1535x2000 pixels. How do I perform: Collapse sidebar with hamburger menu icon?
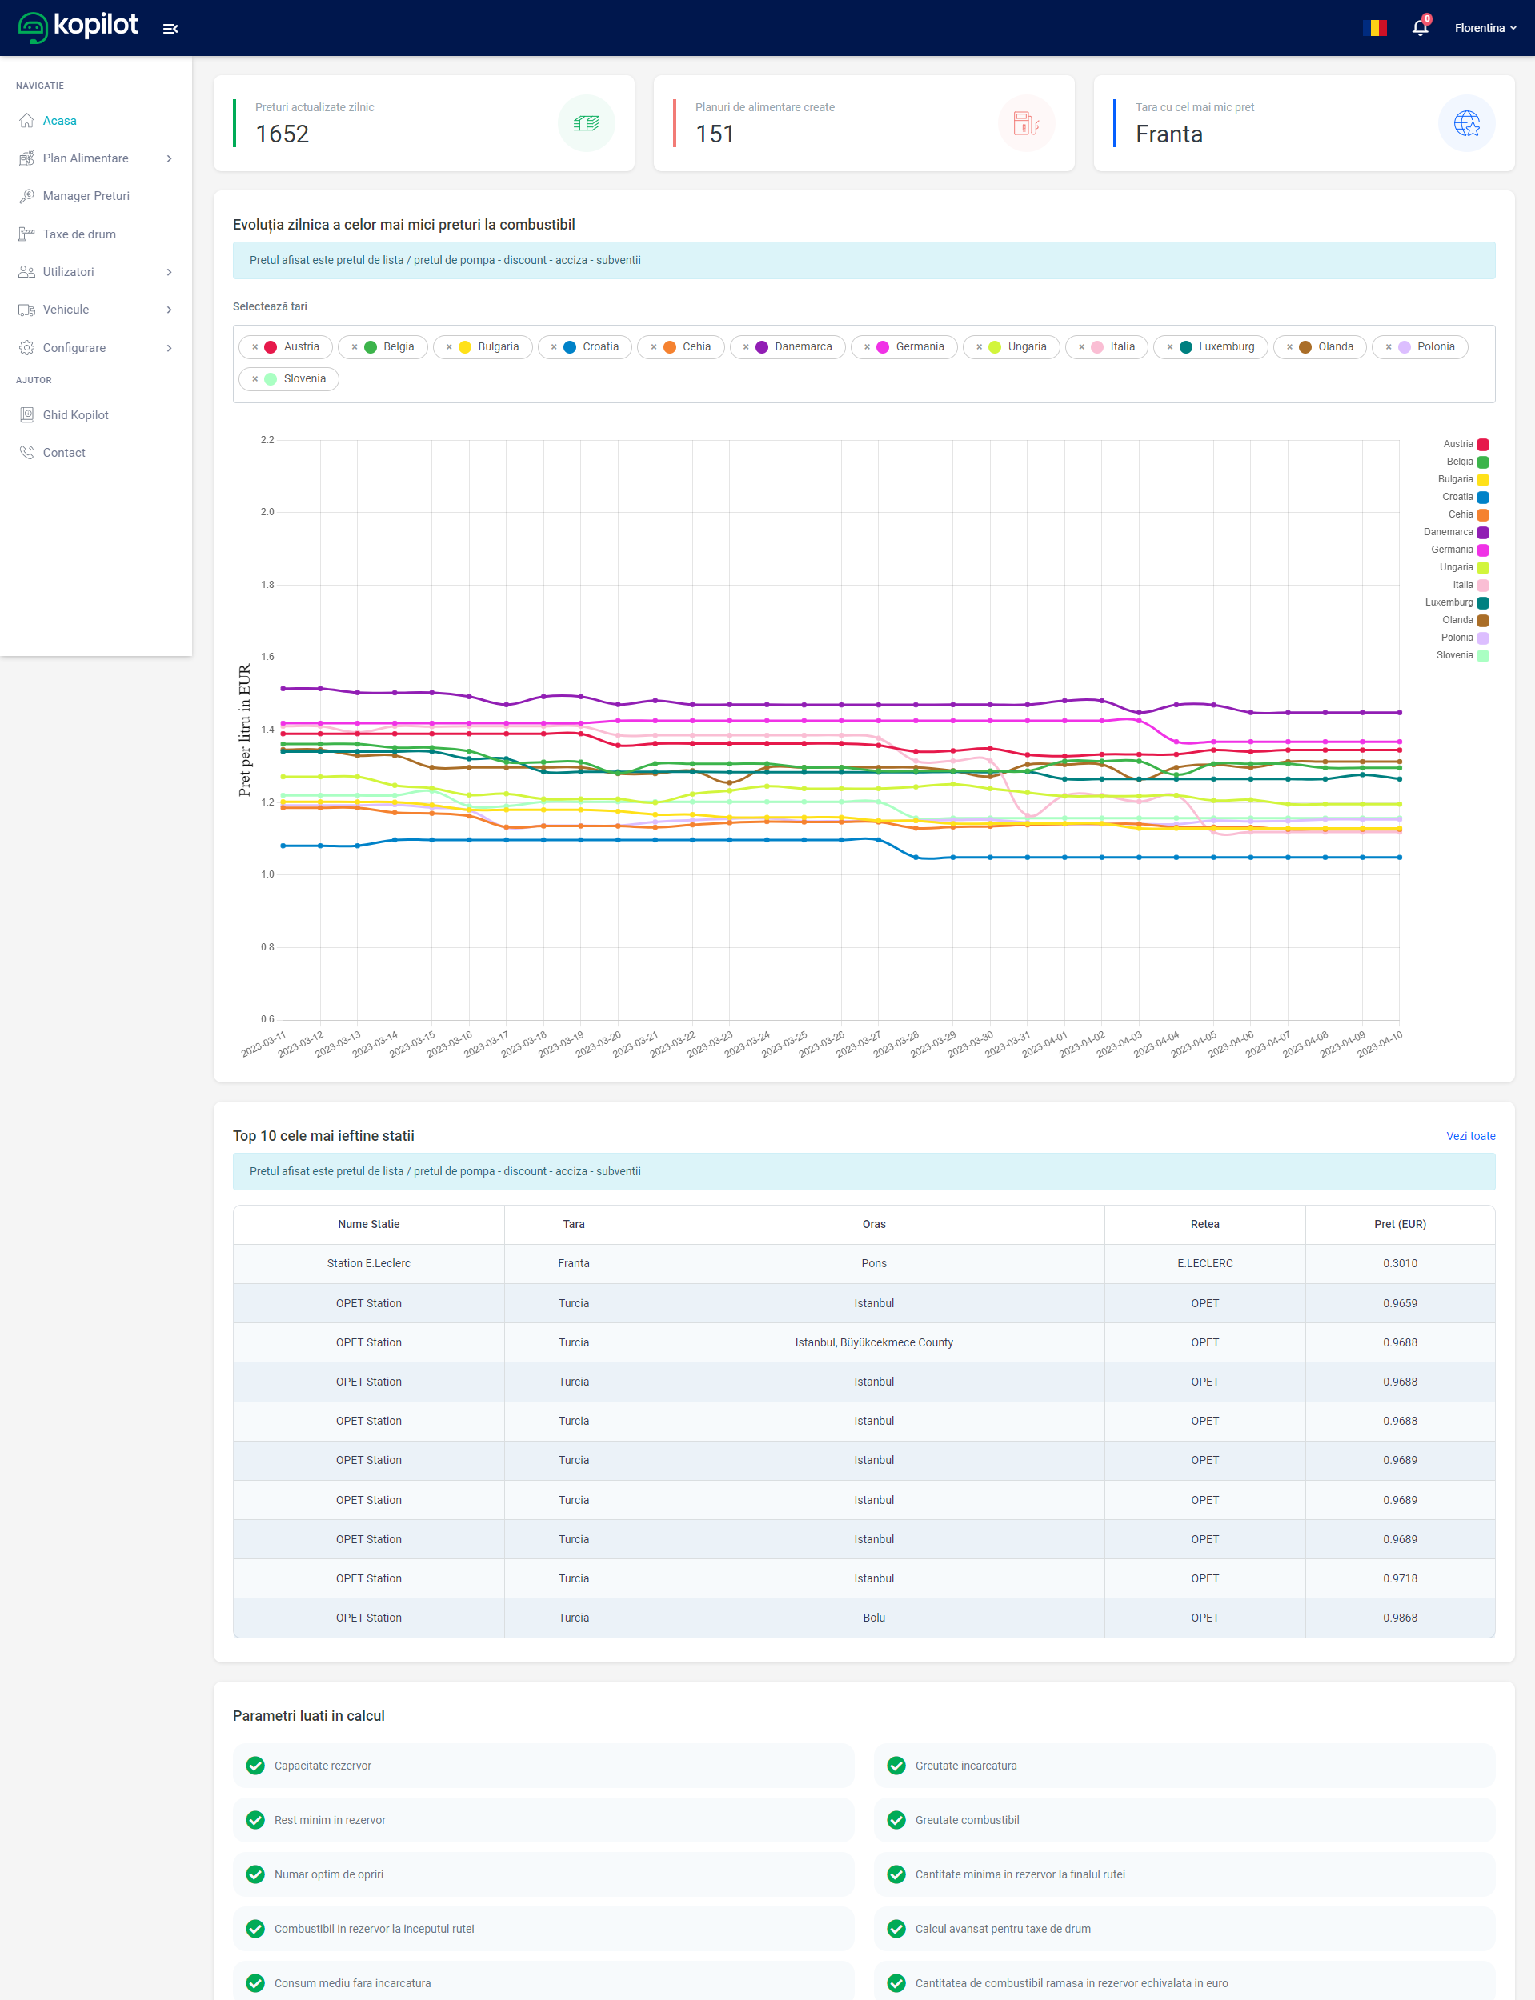(170, 28)
